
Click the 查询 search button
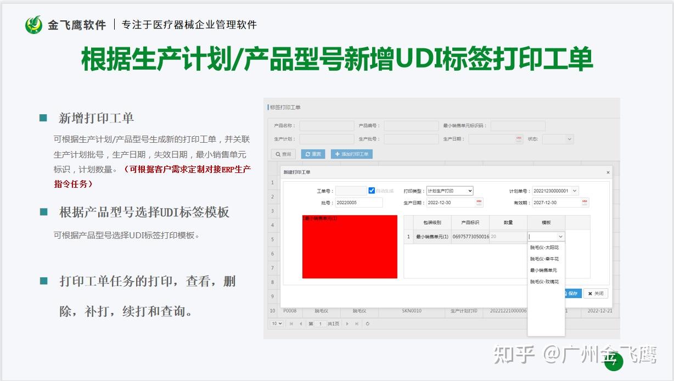(283, 154)
